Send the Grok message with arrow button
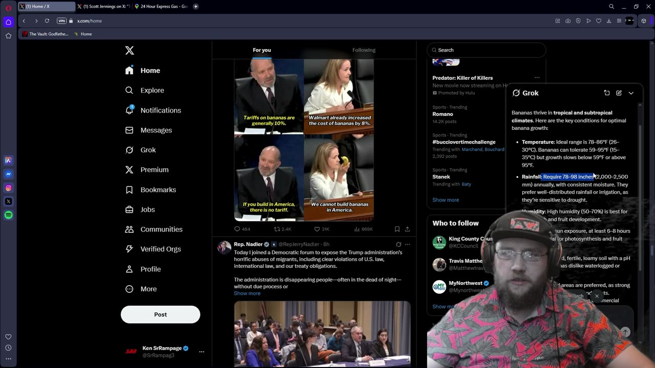This screenshot has height=368, width=655. point(625,332)
